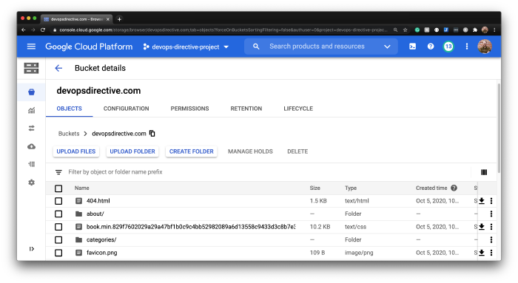Switch to the LIFECYCLE tab
The height and width of the screenshot is (283, 518).
[298, 109]
